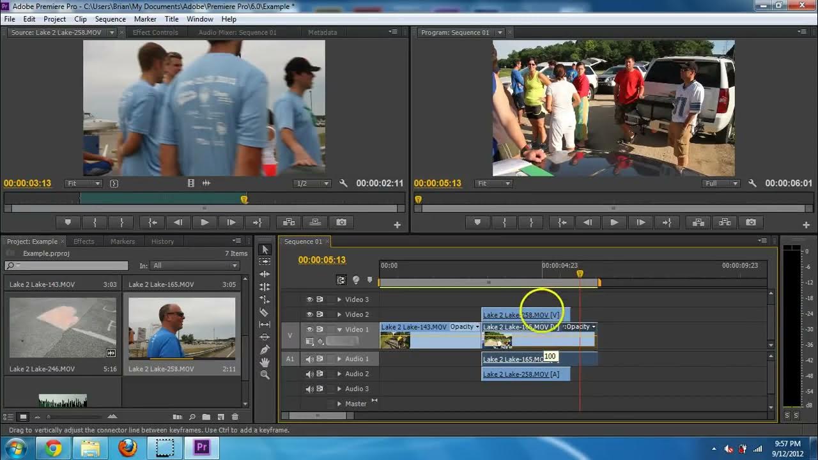Click Find magnifier icon in Project panel
This screenshot has width=818, height=460.
click(192, 417)
